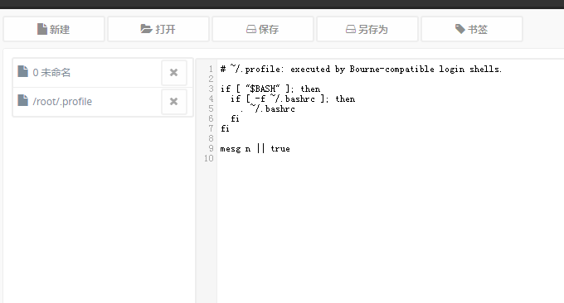The width and height of the screenshot is (564, 303).
Task: Click the indented 'fi' on line 6
Action: 235,118
